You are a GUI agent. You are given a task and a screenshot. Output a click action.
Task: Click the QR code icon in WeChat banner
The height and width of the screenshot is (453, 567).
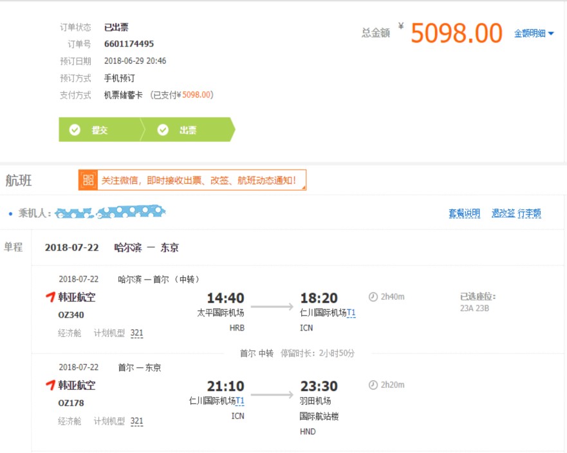[x=88, y=180]
